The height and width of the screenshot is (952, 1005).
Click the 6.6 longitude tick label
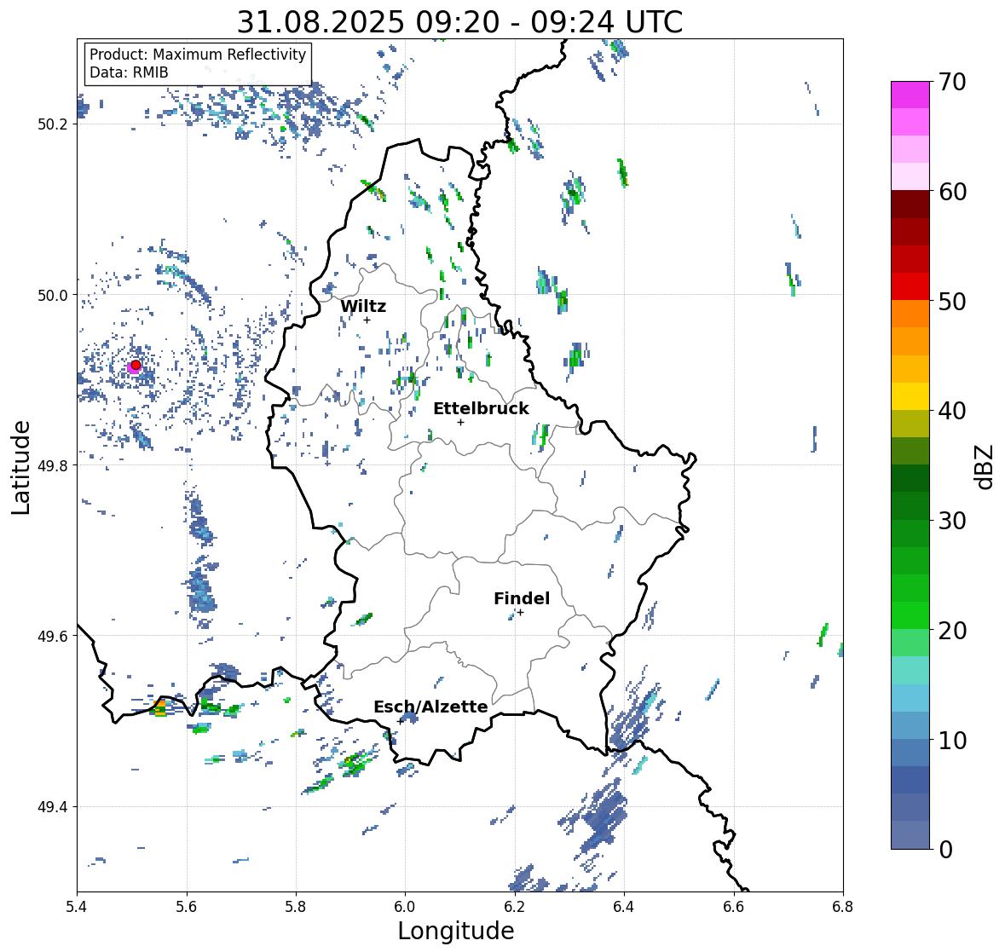[734, 907]
